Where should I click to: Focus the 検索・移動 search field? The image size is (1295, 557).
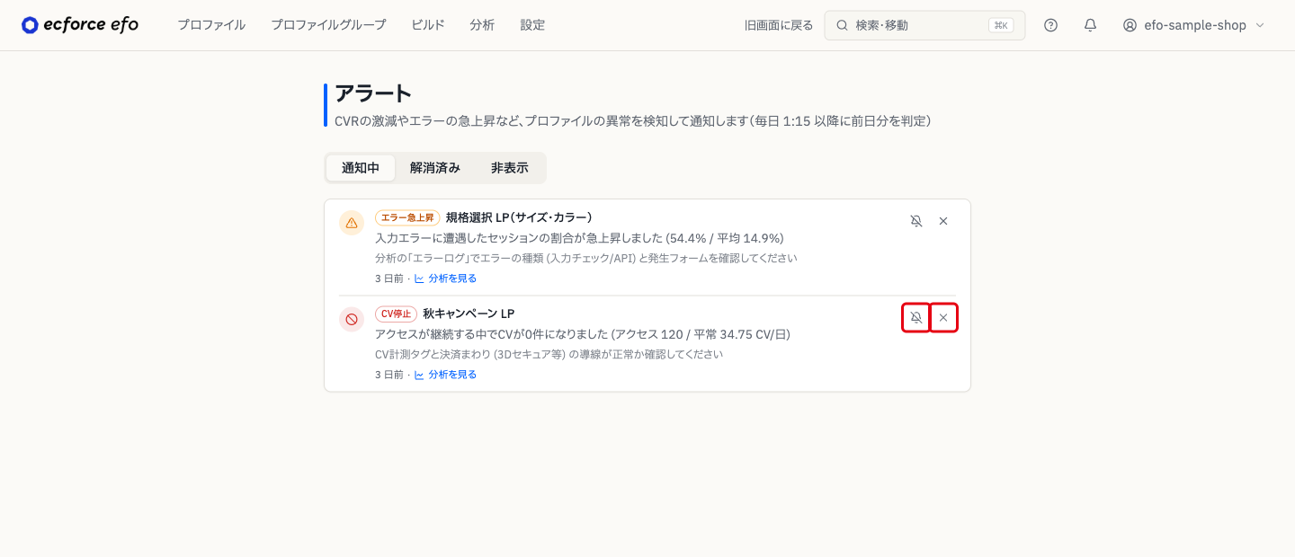point(924,25)
